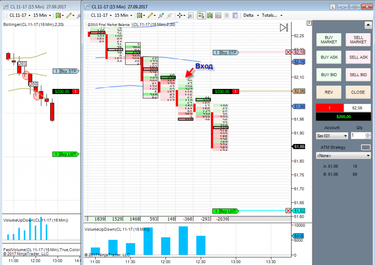Image resolution: width=375 pixels, height=265 pixels.
Task: Click the skip-to-end arrow on chart
Action: pos(284,28)
